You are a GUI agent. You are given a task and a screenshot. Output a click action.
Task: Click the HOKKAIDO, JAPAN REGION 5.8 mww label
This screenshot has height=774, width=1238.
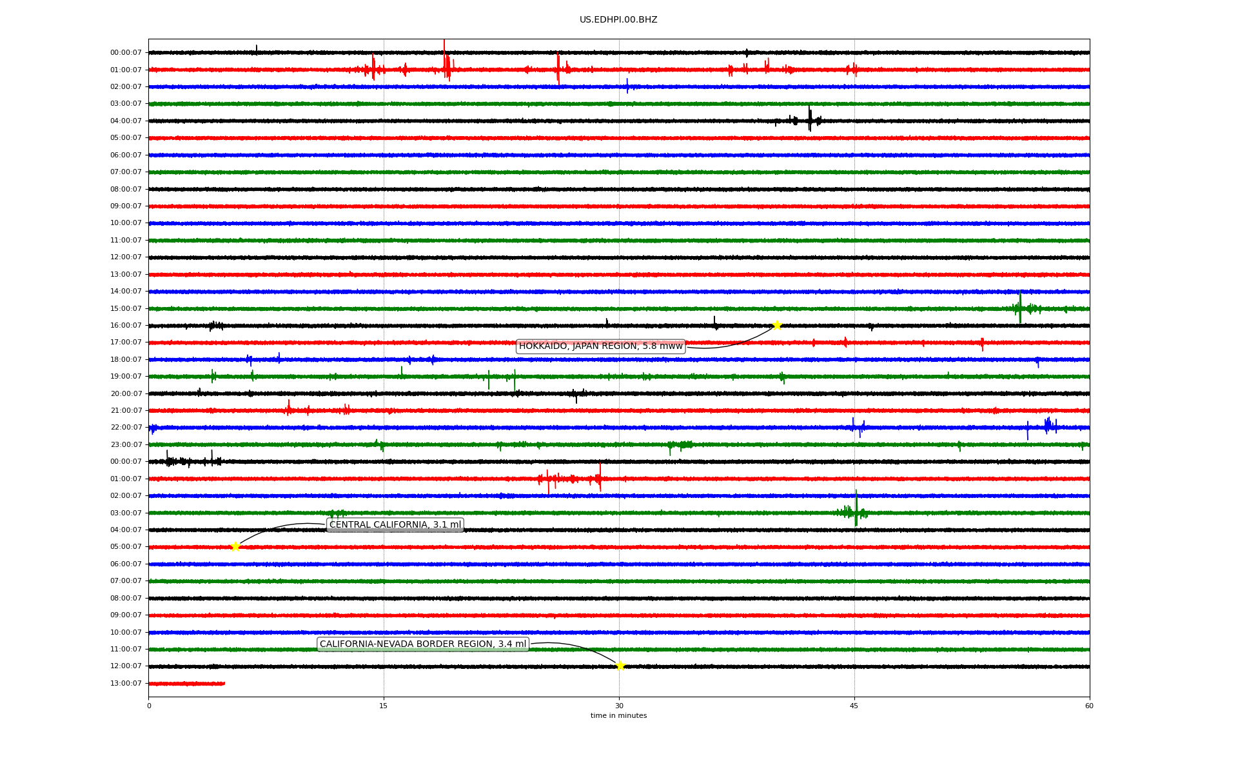pyautogui.click(x=600, y=346)
